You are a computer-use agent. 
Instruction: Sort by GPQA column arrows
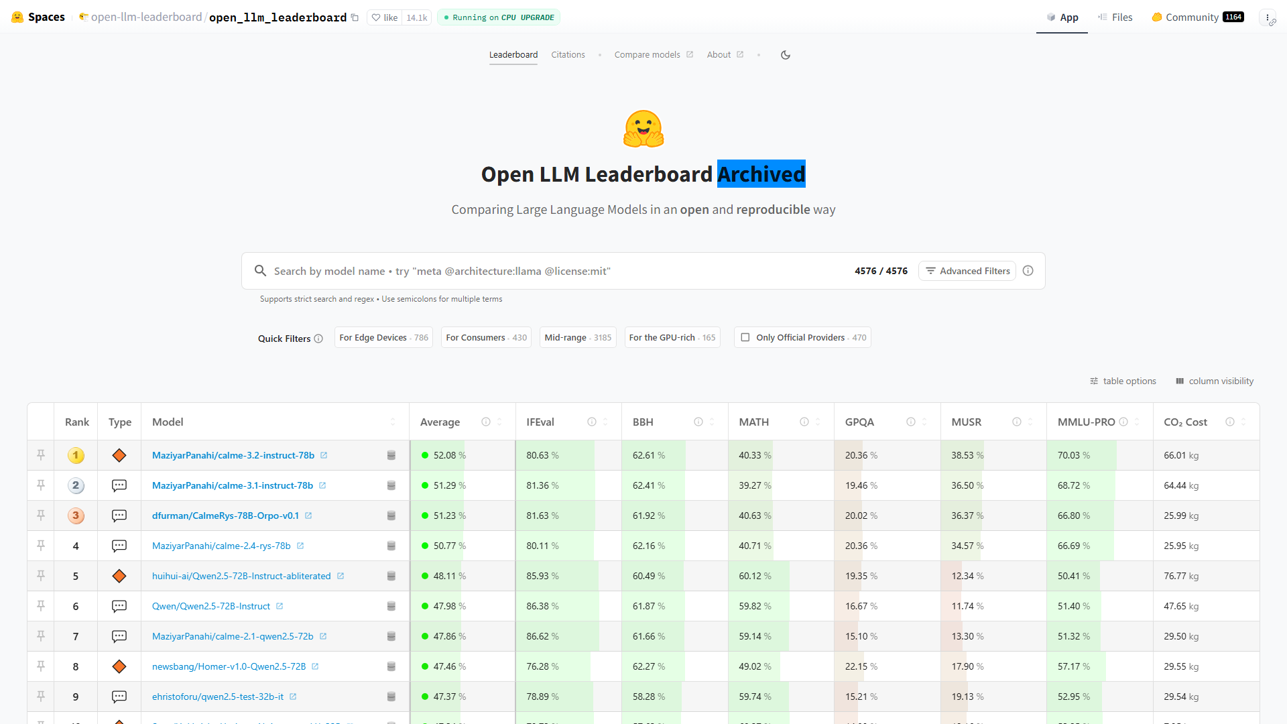(924, 422)
